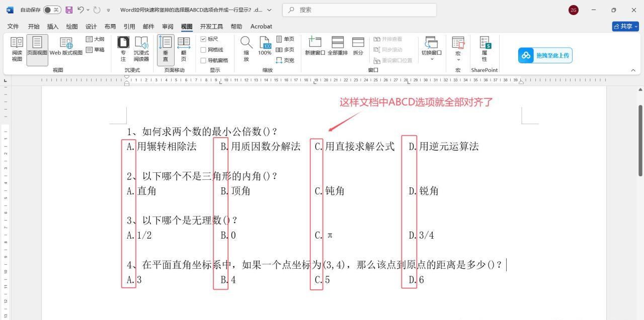
Task: Click the Word app logo icon
Action: coord(10,10)
